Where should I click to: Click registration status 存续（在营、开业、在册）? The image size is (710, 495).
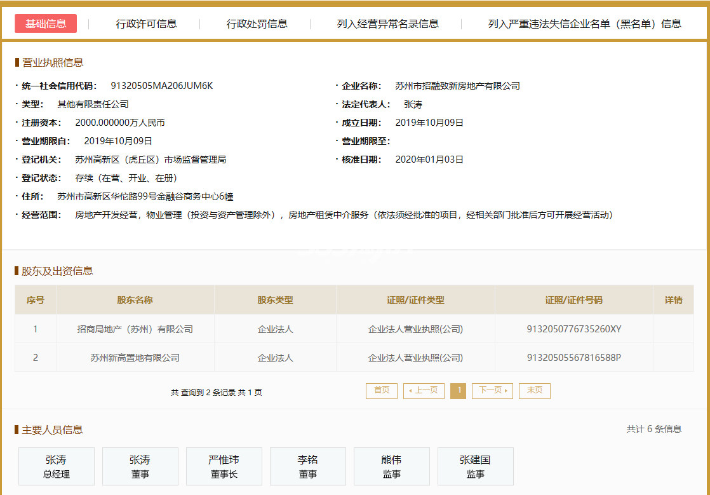tap(128, 178)
